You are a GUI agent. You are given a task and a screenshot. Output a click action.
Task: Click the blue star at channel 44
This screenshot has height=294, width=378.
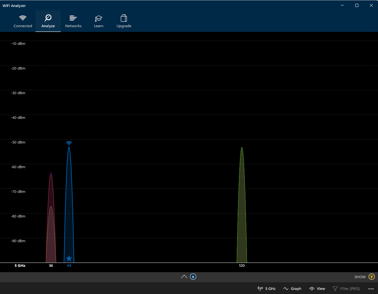click(x=69, y=258)
